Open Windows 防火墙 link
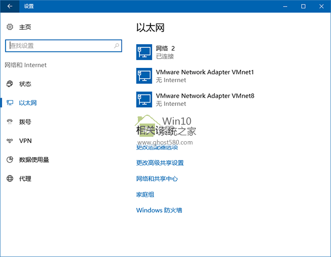The image size is (331, 257). coord(159,210)
